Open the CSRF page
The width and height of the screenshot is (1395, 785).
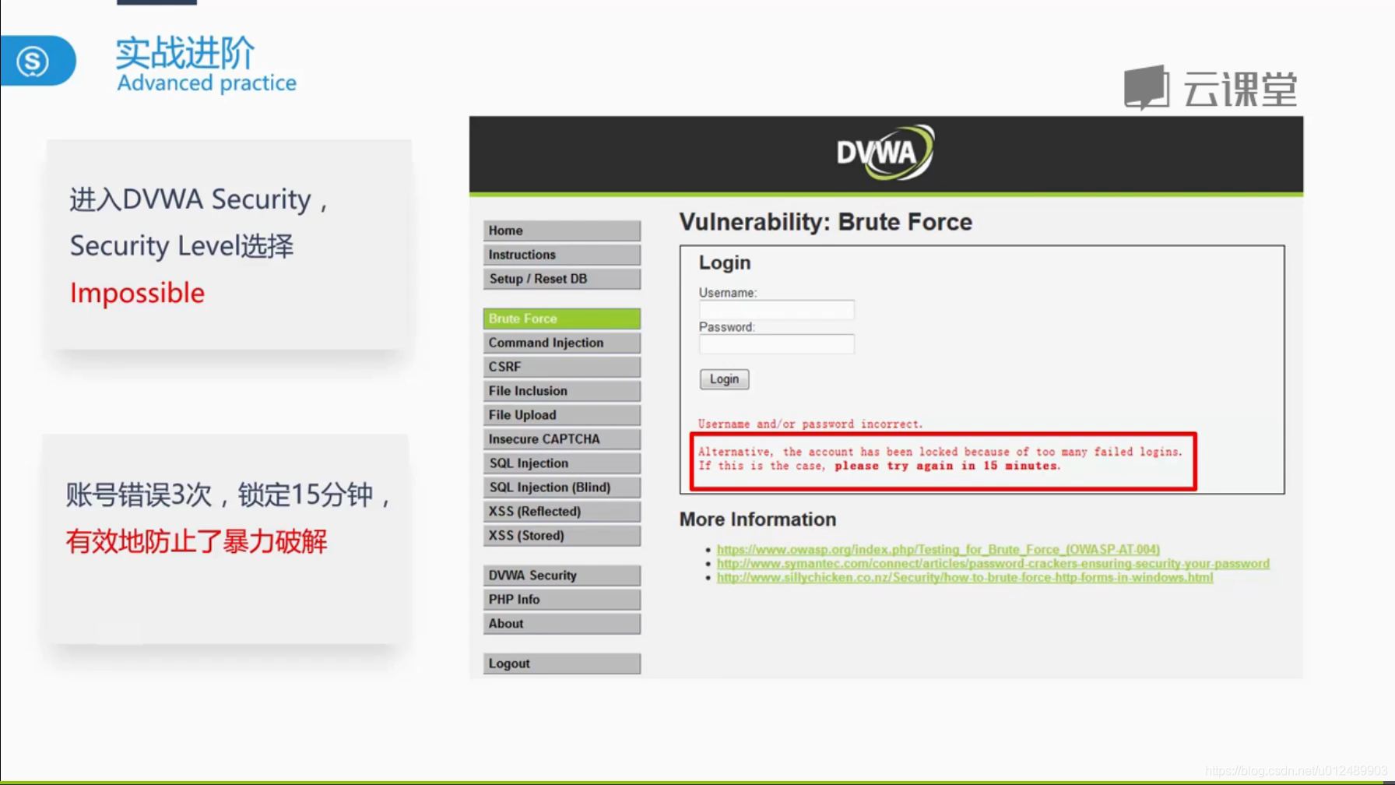coord(561,367)
